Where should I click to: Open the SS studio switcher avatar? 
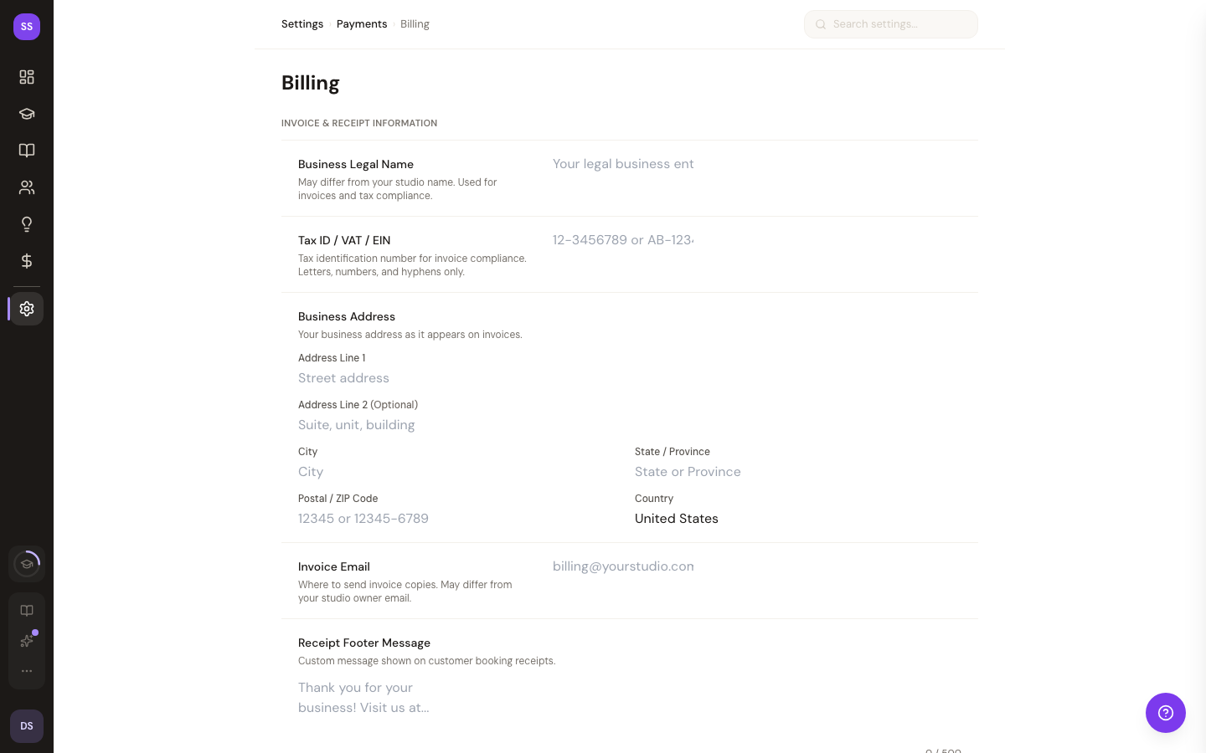pos(27,27)
